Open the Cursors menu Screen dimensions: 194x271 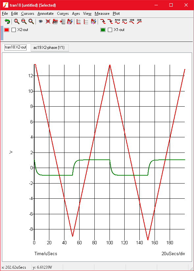tap(28, 14)
